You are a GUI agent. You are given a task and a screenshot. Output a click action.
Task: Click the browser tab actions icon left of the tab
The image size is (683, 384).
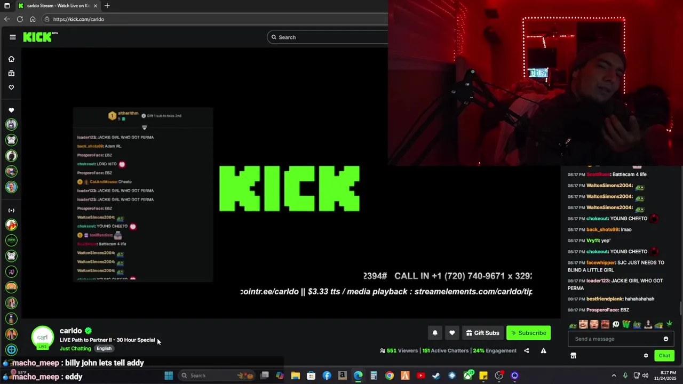pos(6,5)
